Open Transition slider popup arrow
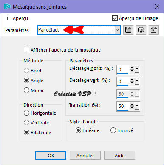 pos(137,106)
